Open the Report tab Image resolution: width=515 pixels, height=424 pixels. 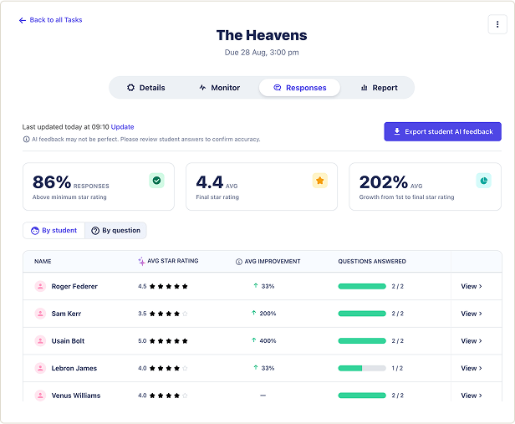(x=379, y=88)
